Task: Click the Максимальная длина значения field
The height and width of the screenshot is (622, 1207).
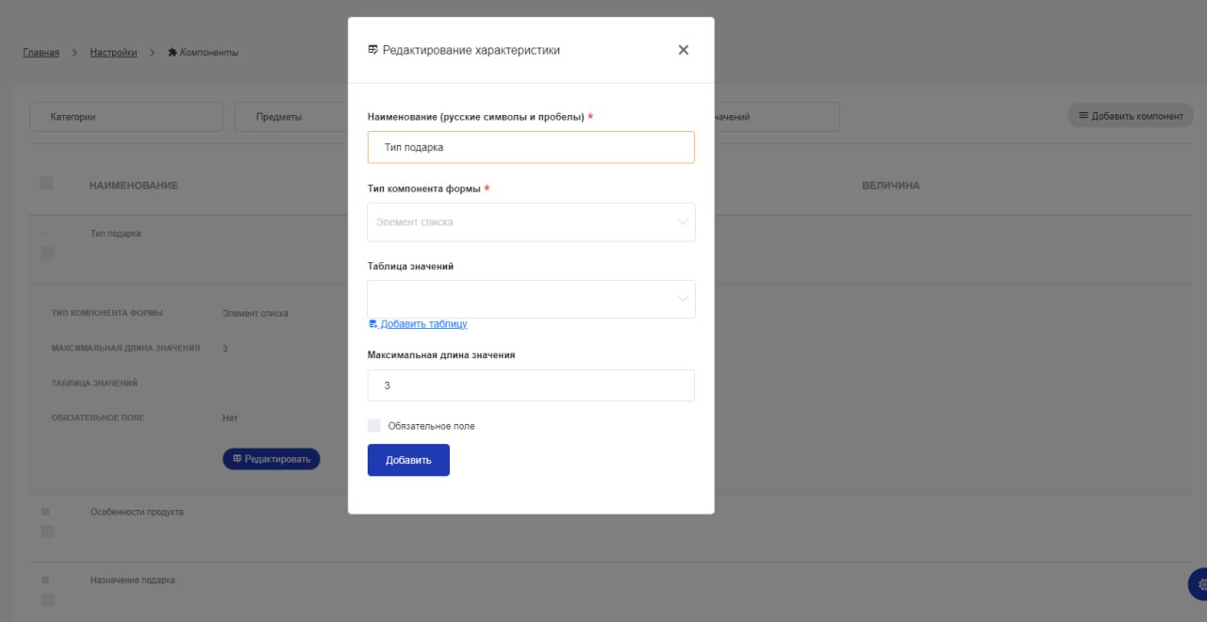Action: (x=531, y=385)
